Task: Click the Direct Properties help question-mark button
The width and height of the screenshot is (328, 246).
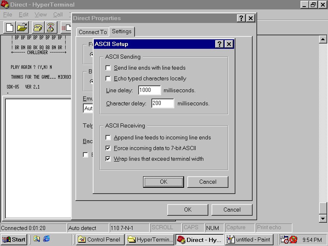Action: point(241,18)
